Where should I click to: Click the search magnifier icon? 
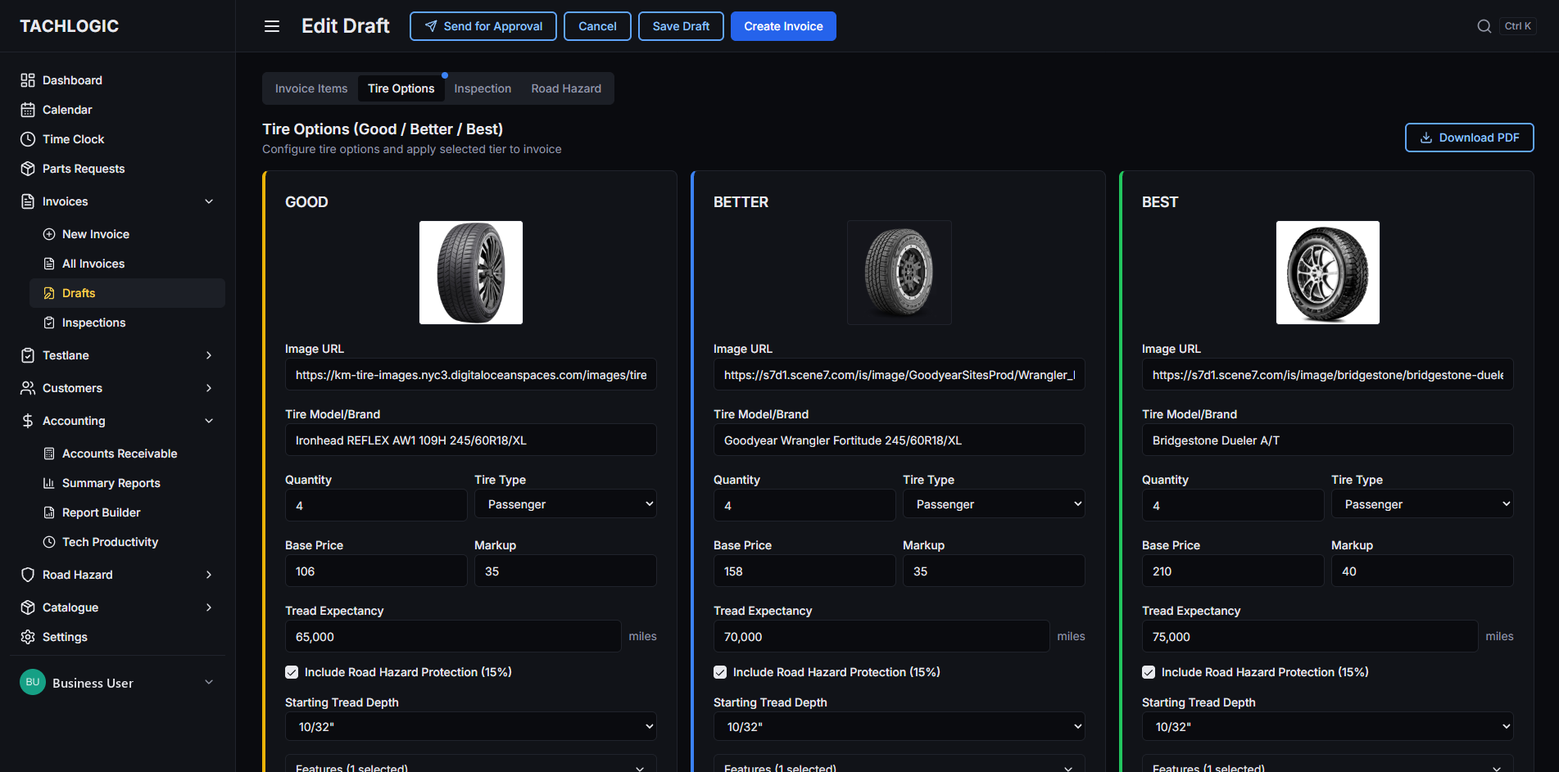[x=1484, y=26]
